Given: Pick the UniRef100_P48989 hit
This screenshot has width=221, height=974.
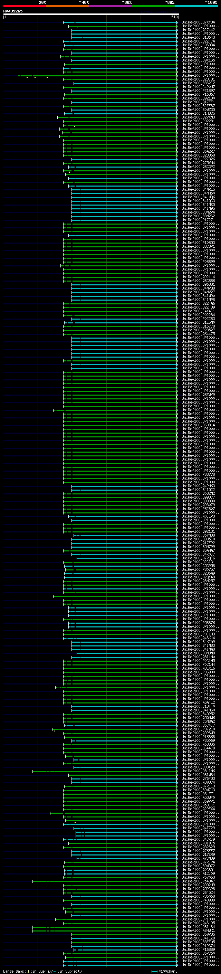Looking at the screenshot, I should tap(198, 900).
